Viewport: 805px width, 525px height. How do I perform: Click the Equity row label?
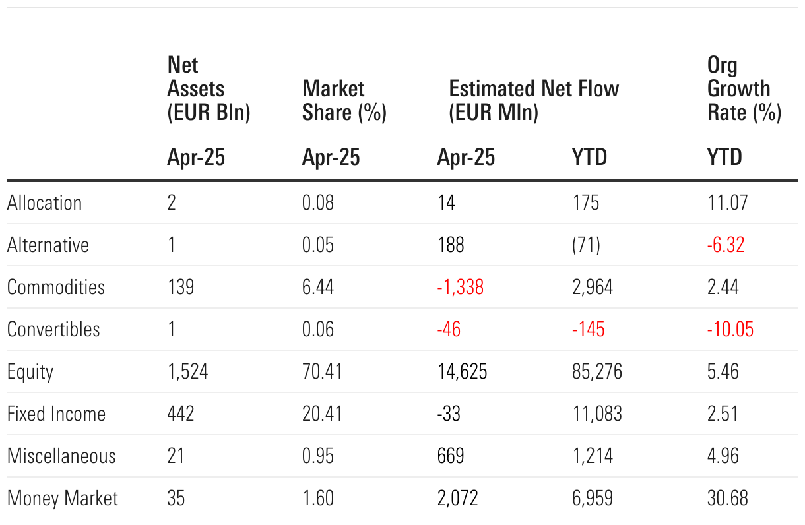click(30, 372)
